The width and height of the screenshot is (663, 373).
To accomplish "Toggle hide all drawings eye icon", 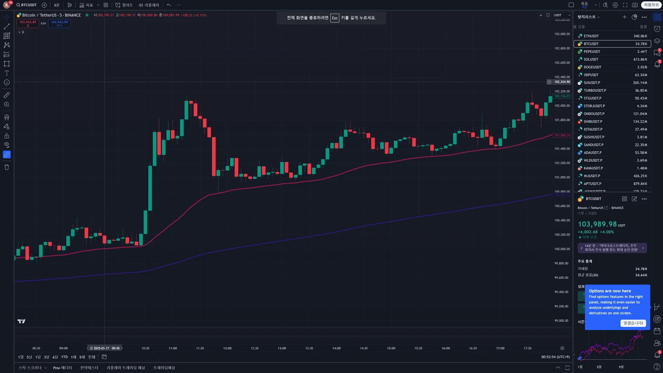I will [7, 145].
